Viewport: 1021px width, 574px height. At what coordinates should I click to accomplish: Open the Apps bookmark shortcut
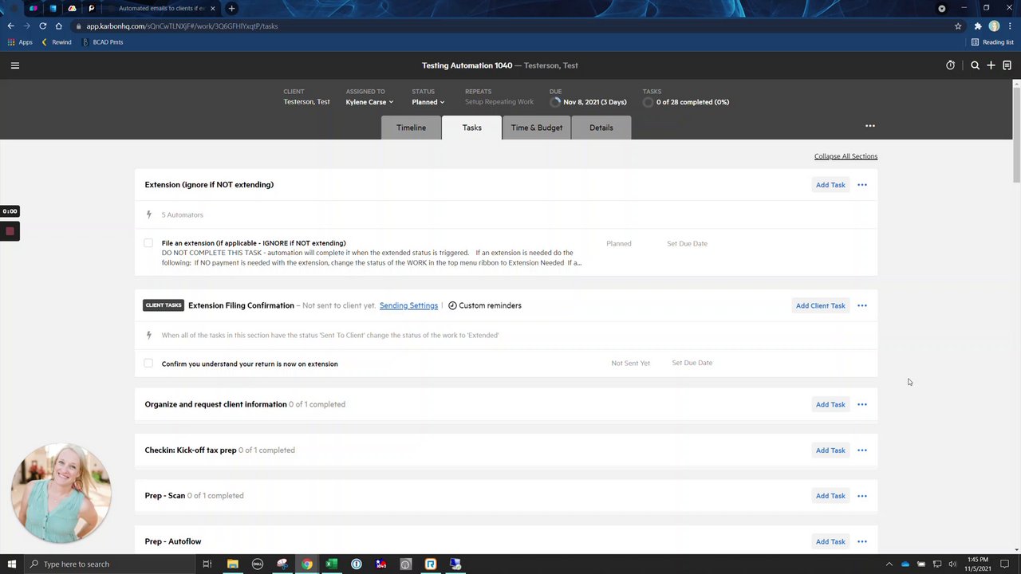20,42
